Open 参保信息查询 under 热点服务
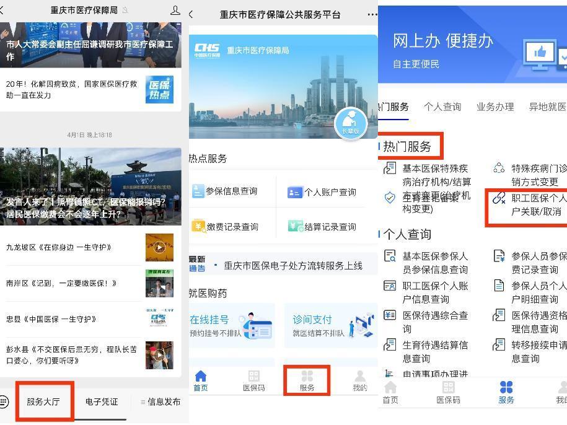Screen dimensions: 567x425 (225, 191)
